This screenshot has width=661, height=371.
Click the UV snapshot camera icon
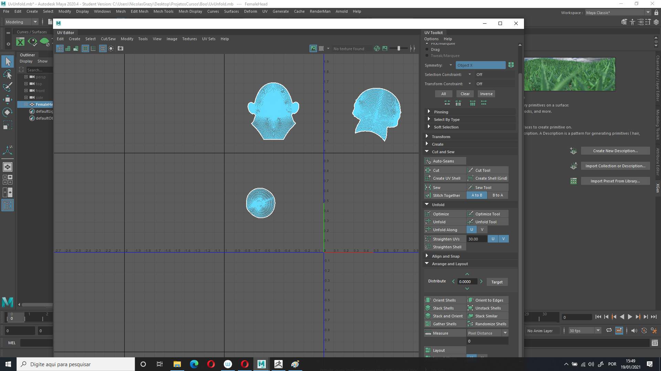click(x=120, y=48)
